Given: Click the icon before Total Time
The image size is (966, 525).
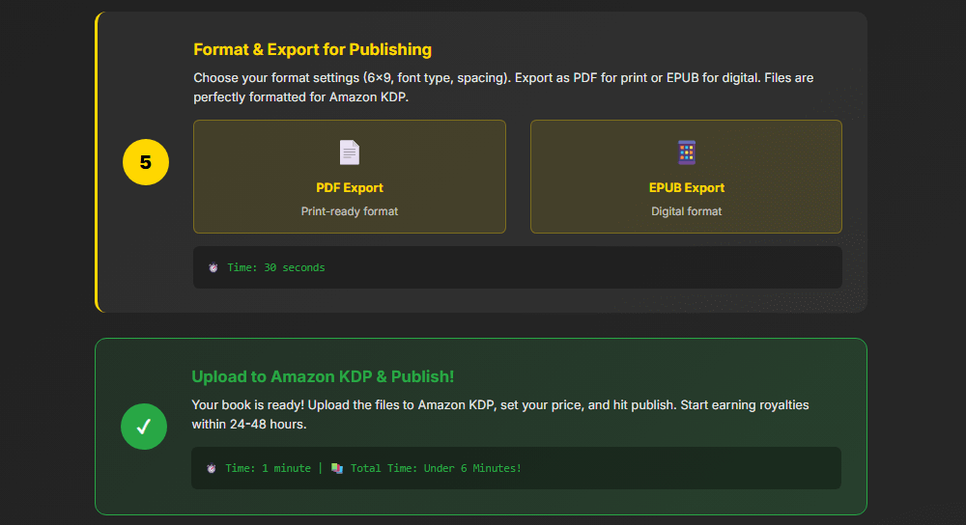Looking at the screenshot, I should pos(337,468).
